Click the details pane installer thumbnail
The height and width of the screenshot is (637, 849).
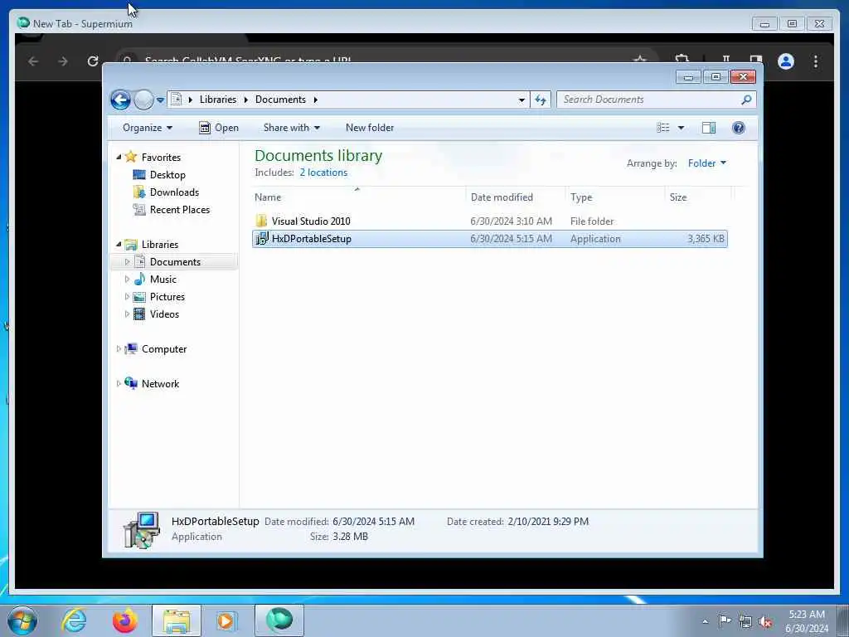[x=142, y=530]
